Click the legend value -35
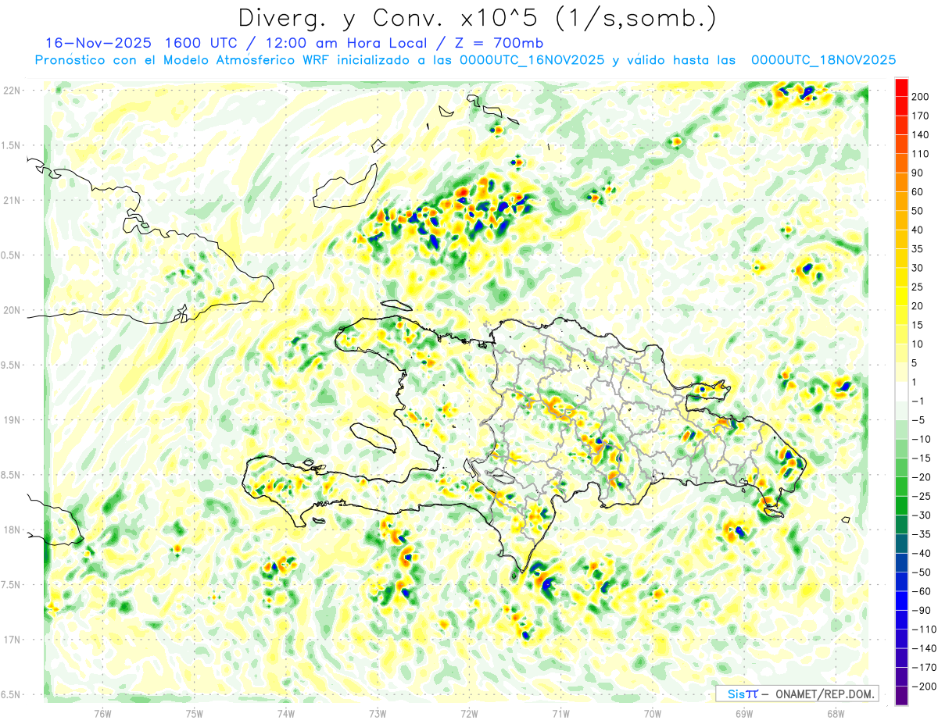This screenshot has height=724, width=938. pyautogui.click(x=922, y=534)
